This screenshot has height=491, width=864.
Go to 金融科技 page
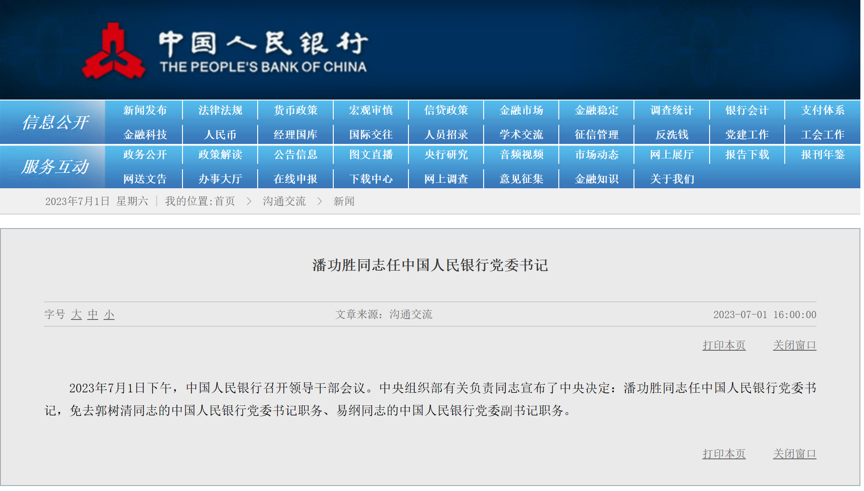pos(145,135)
